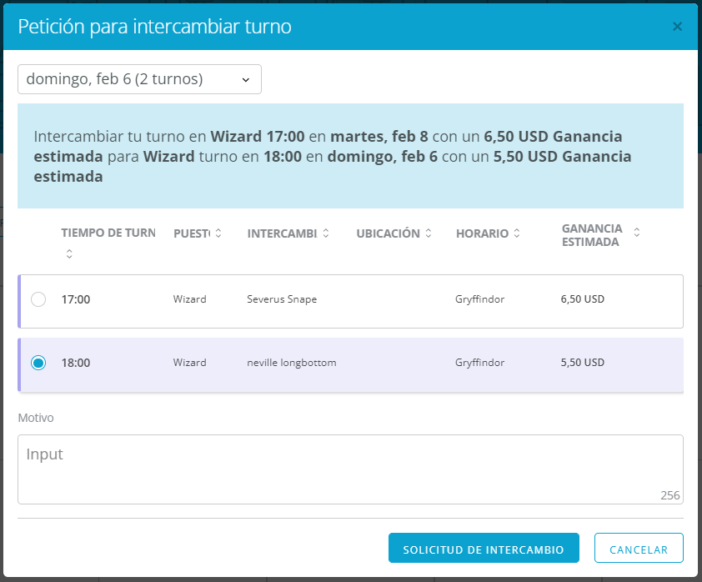
Task: Click Wizard in the 18:00 row
Action: [189, 363]
